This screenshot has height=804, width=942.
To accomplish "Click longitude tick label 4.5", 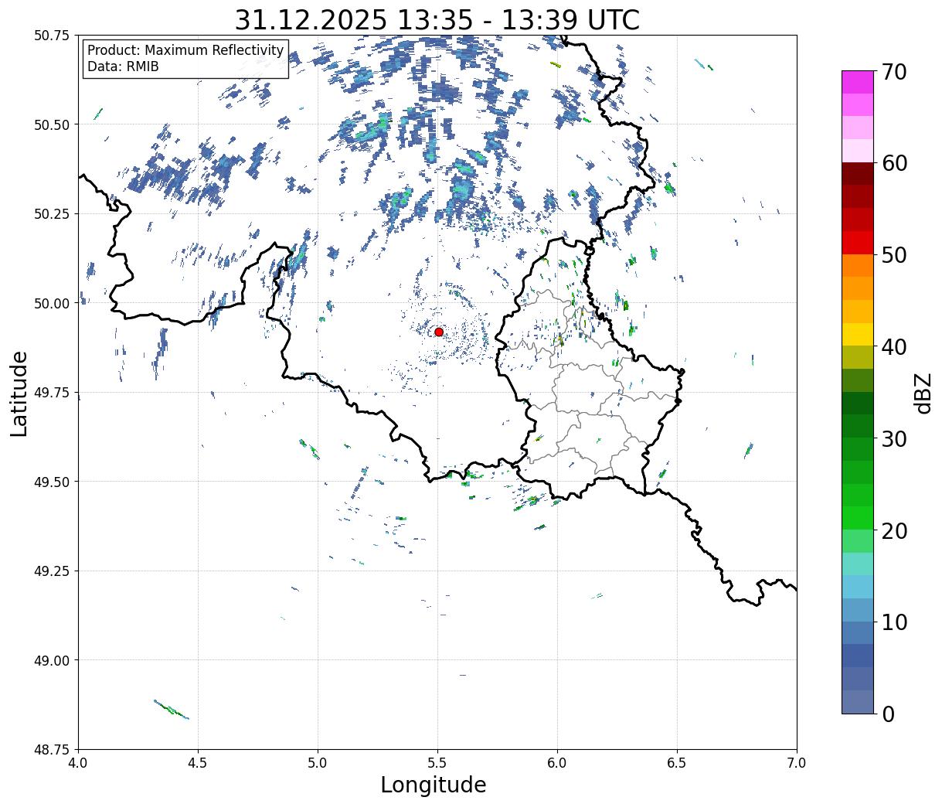I will pyautogui.click(x=199, y=763).
